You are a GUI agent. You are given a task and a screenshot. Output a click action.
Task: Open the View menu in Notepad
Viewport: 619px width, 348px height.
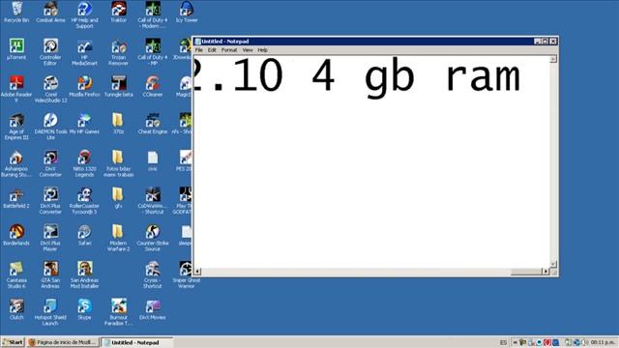[x=248, y=50]
